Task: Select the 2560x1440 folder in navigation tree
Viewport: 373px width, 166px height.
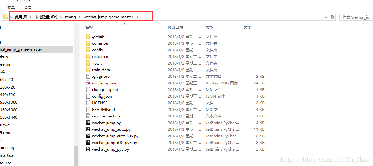Action: coord(9,117)
